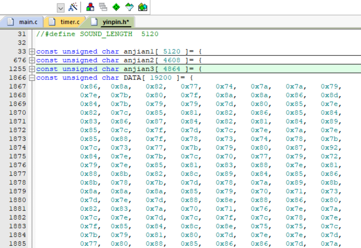Click the grayed Manage Multi-Project Workspace icon
The width and height of the screenshot is (361, 248).
103,7
